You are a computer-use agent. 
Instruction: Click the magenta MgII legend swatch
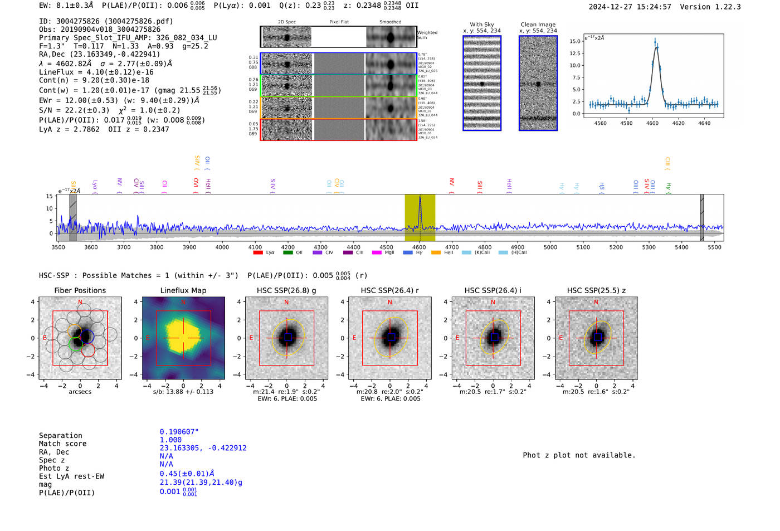point(377,252)
